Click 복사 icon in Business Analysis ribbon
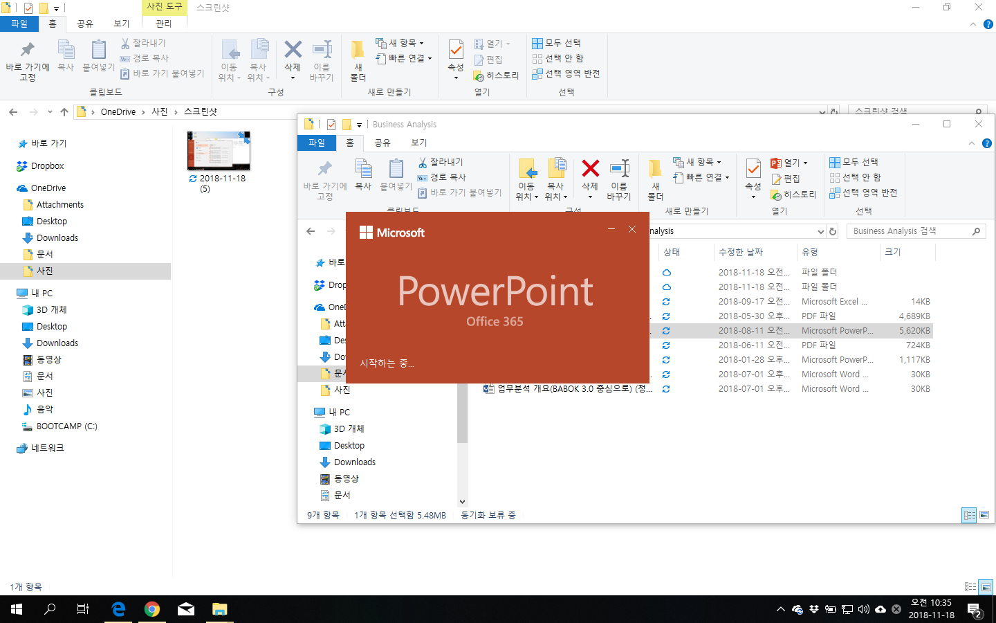Screen dimensions: 996x623 [363, 174]
